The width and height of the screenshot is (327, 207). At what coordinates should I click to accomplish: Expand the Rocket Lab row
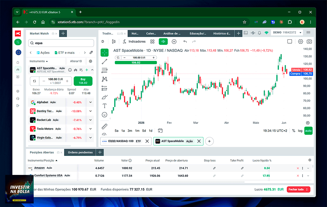click(91, 120)
